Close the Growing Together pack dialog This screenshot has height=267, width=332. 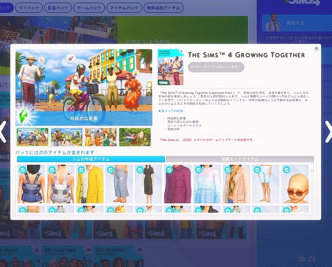(x=316, y=48)
